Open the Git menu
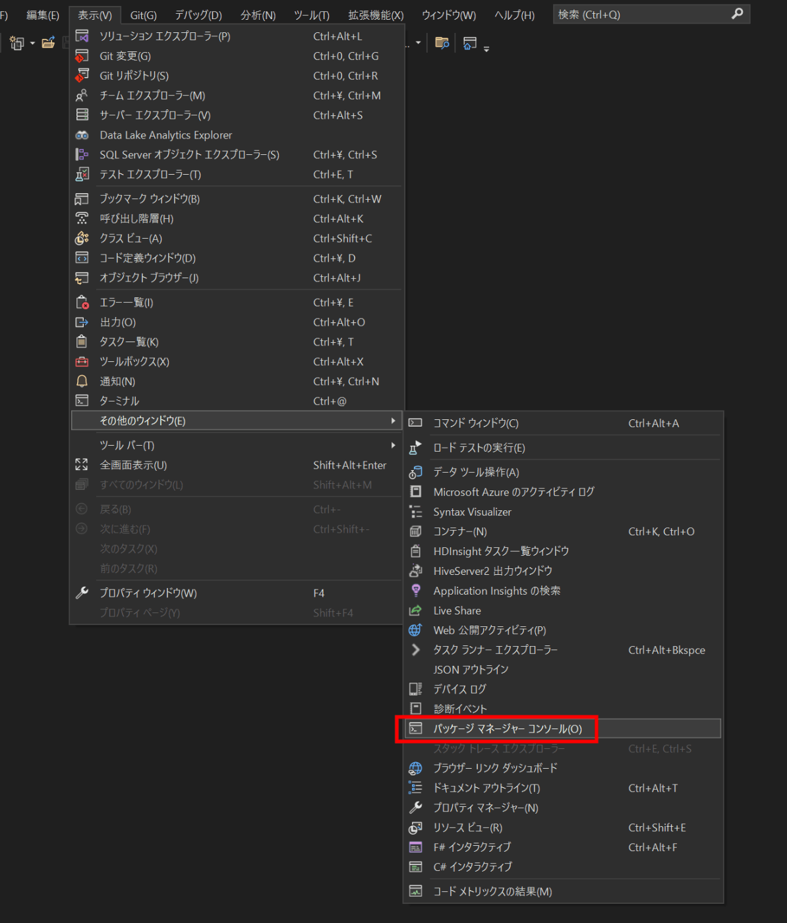787x923 pixels. [143, 15]
